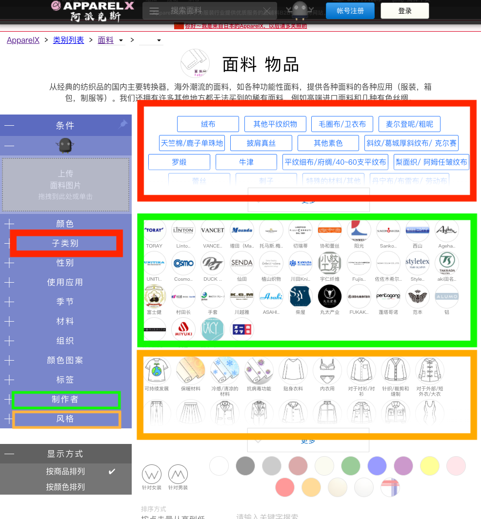Click the robot mascot icon in the sidebar
The image size is (481, 519).
coord(65,146)
